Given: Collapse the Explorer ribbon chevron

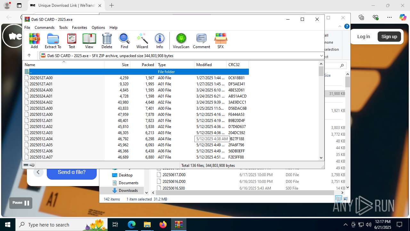Looking at the screenshot, I should (340, 26).
